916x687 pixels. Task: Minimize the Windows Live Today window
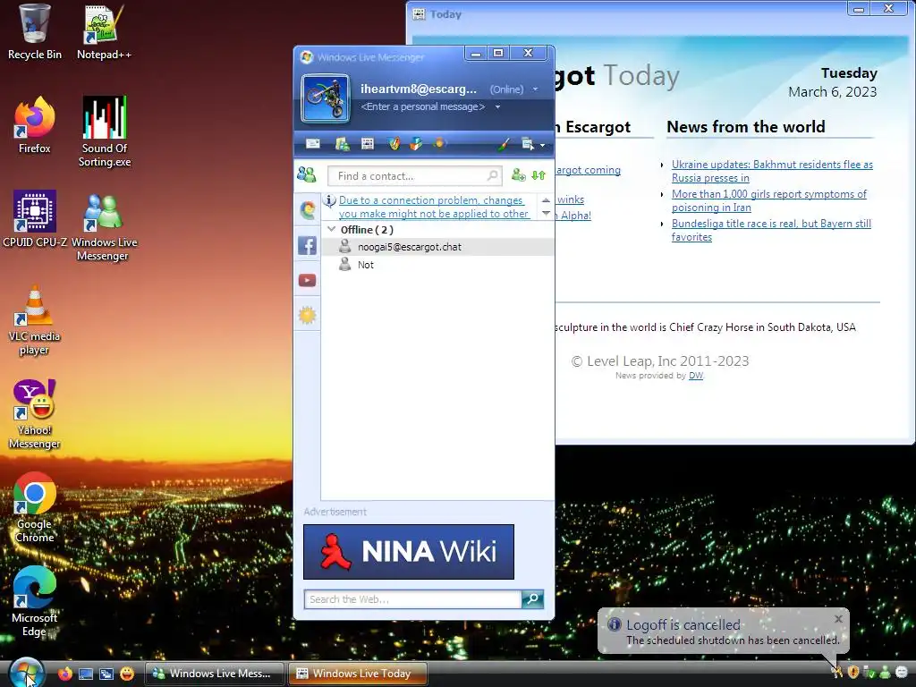coord(859,9)
